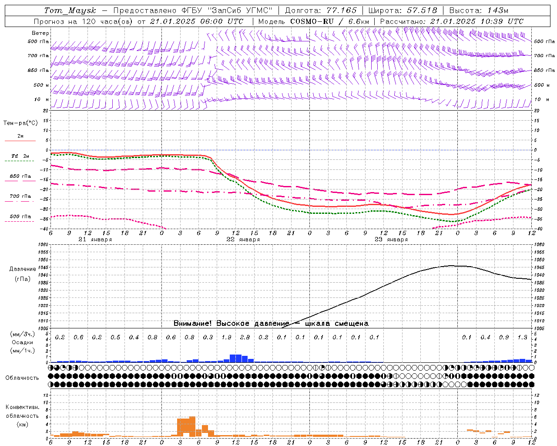Click the tallest orange convective cloud bar
Image resolution: width=557 pixels, height=446 pixels.
tap(192, 427)
